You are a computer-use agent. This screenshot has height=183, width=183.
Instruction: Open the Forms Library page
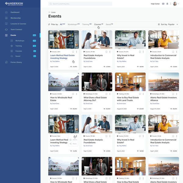click(16, 62)
